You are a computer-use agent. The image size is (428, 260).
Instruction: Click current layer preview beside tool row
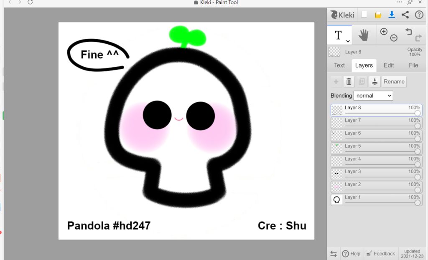(x=334, y=52)
